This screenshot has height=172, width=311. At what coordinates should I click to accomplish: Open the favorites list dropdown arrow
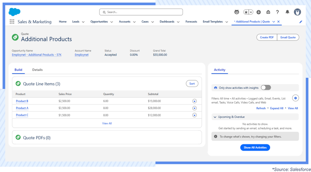251,12
